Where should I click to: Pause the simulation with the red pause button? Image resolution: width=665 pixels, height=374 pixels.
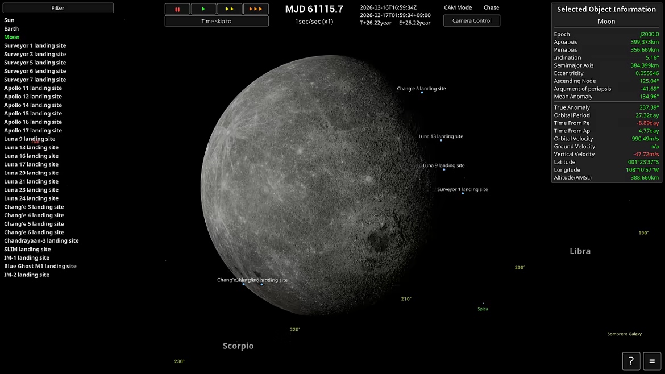coord(177,9)
